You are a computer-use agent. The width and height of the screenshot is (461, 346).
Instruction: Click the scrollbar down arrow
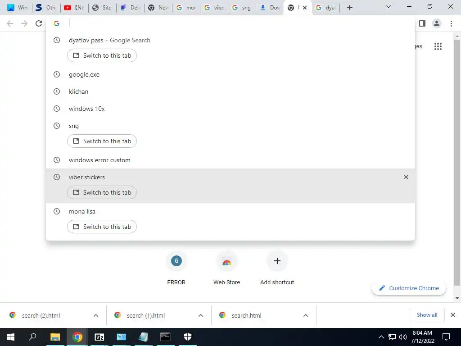point(457,298)
